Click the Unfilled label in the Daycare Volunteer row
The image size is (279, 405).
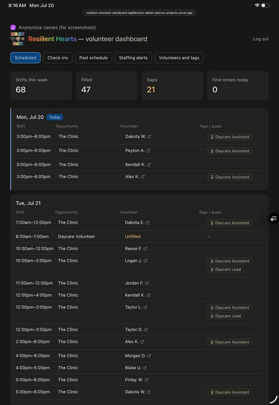[x=133, y=236]
